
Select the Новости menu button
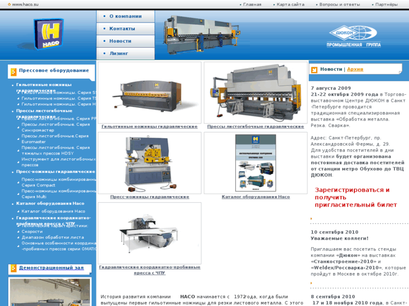coord(125,41)
